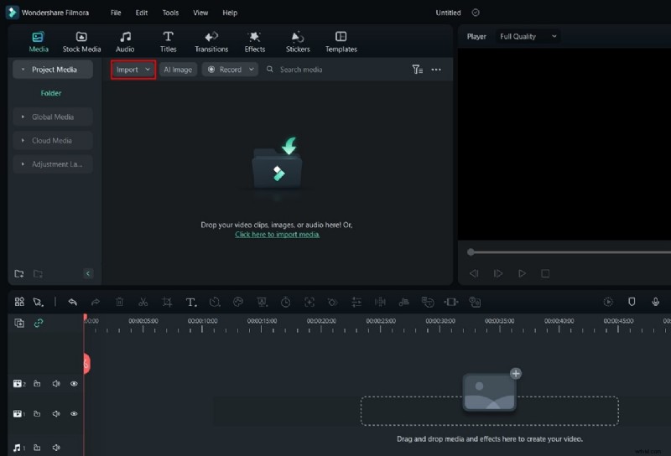Open the audio adjust sliders tool

click(356, 302)
